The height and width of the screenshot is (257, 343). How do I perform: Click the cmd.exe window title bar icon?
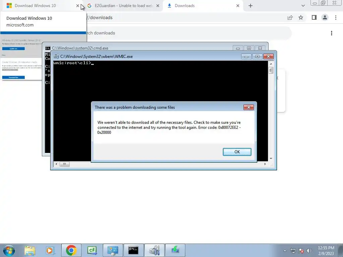tap(48, 48)
